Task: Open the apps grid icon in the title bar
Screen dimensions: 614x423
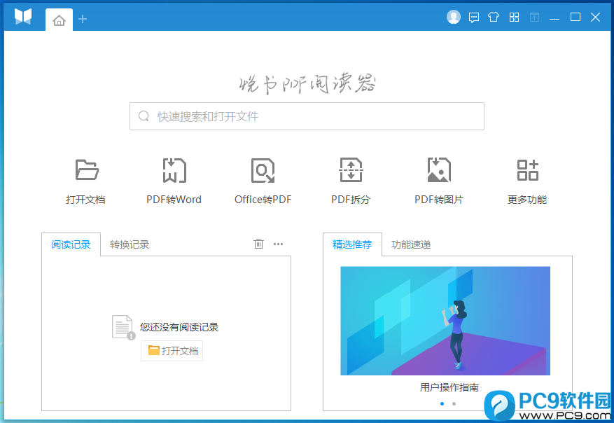Action: [x=514, y=18]
